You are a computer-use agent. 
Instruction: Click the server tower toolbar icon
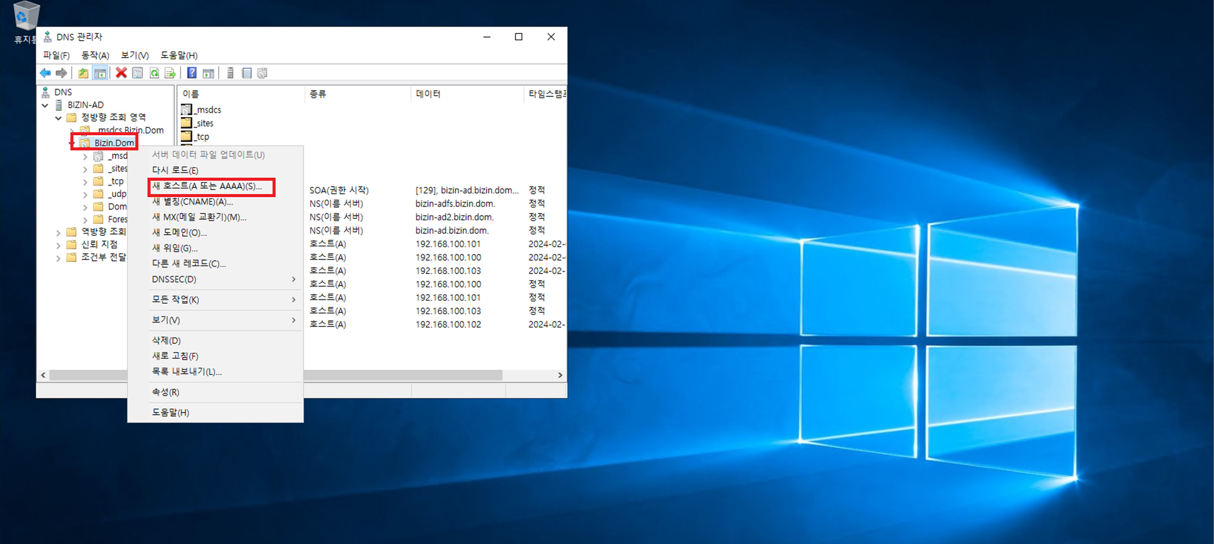pos(230,73)
